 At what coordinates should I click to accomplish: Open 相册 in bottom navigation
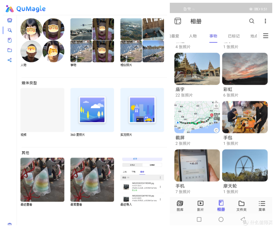[x=221, y=206]
